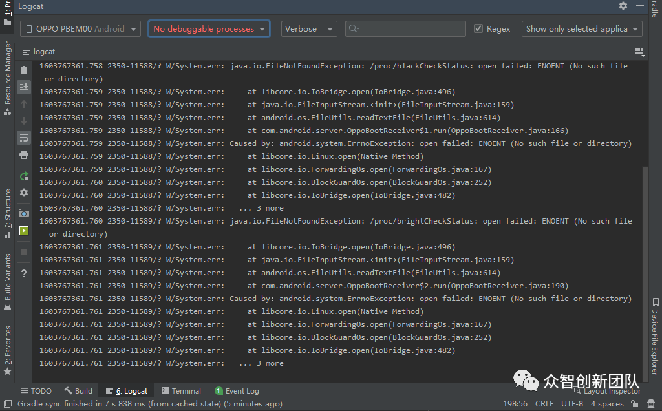This screenshot has width=662, height=411.
Task: Open the 1: Project side panel tab
Action: point(8,13)
